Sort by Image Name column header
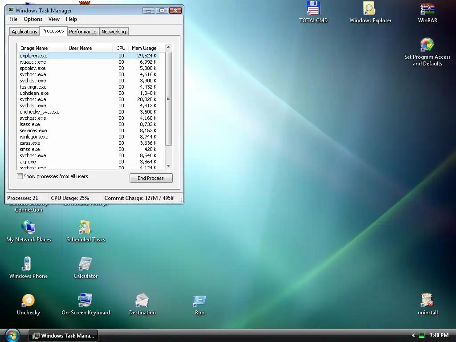This screenshot has width=456, height=342. click(x=41, y=48)
